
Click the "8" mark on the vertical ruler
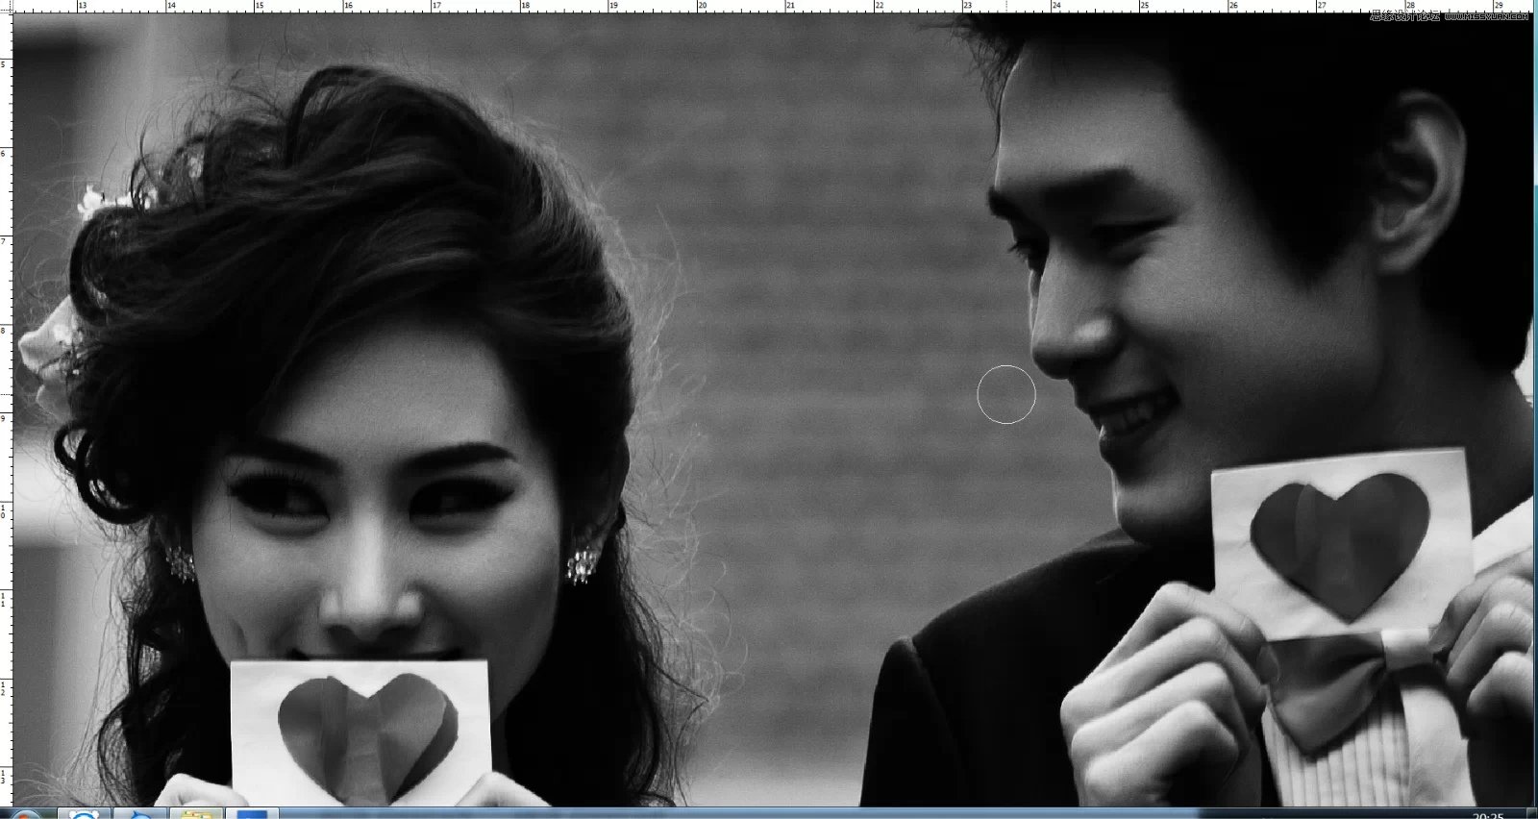point(5,331)
